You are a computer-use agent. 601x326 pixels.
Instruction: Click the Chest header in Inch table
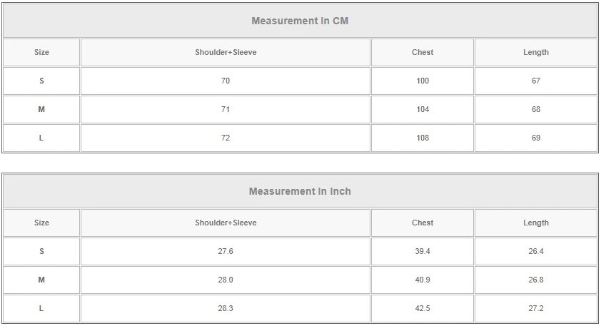[x=423, y=223]
